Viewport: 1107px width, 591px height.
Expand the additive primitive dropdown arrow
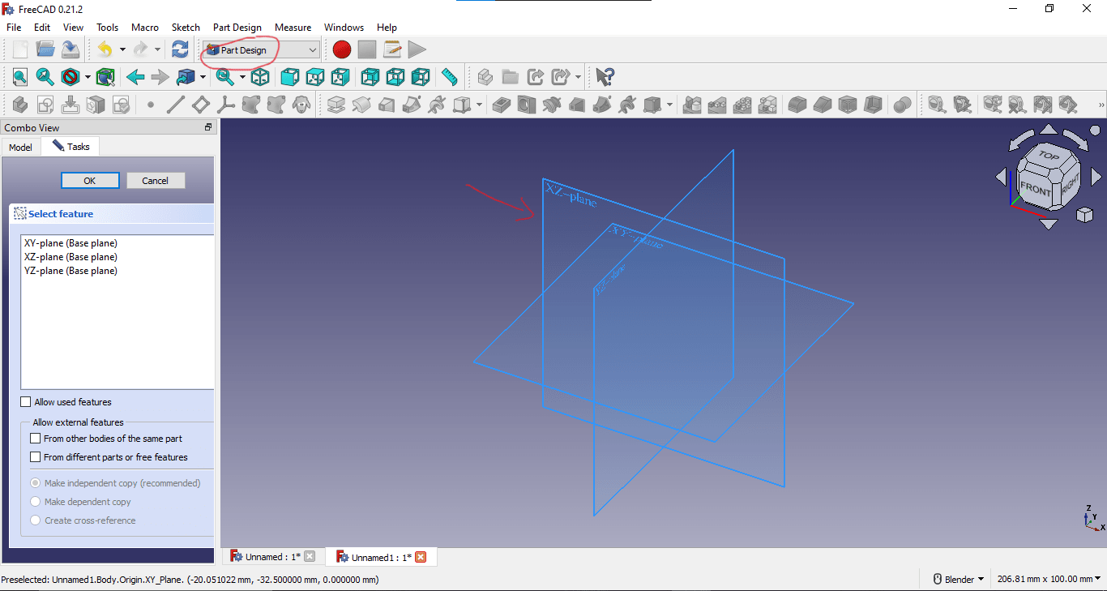point(480,105)
